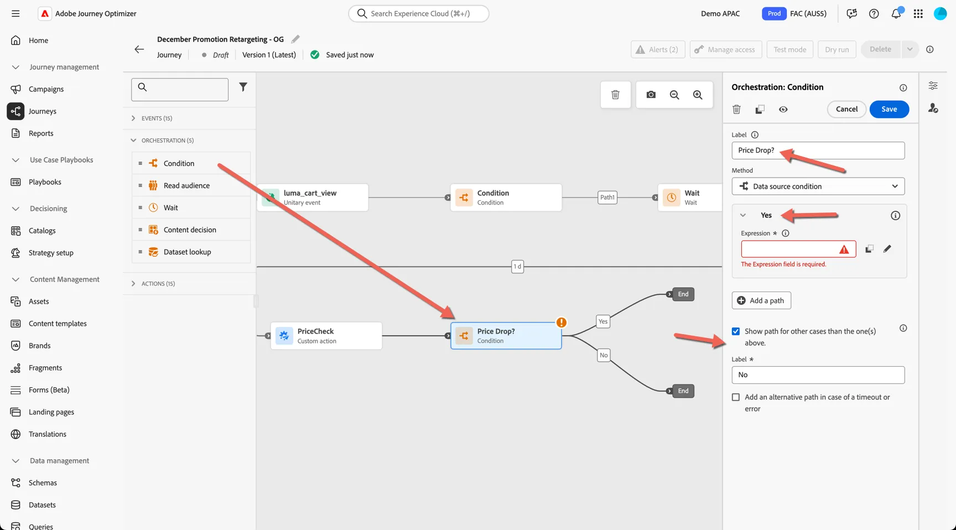Image resolution: width=956 pixels, height=530 pixels.
Task: Open the Method data source dropdown
Action: pyautogui.click(x=818, y=186)
